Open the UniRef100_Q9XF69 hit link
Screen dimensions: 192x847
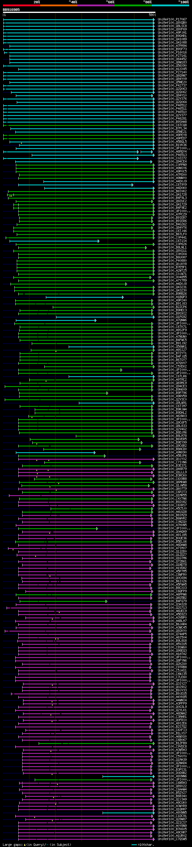click(x=172, y=29)
